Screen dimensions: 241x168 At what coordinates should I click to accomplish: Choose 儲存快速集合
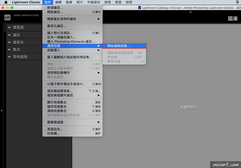click(x=72, y=106)
